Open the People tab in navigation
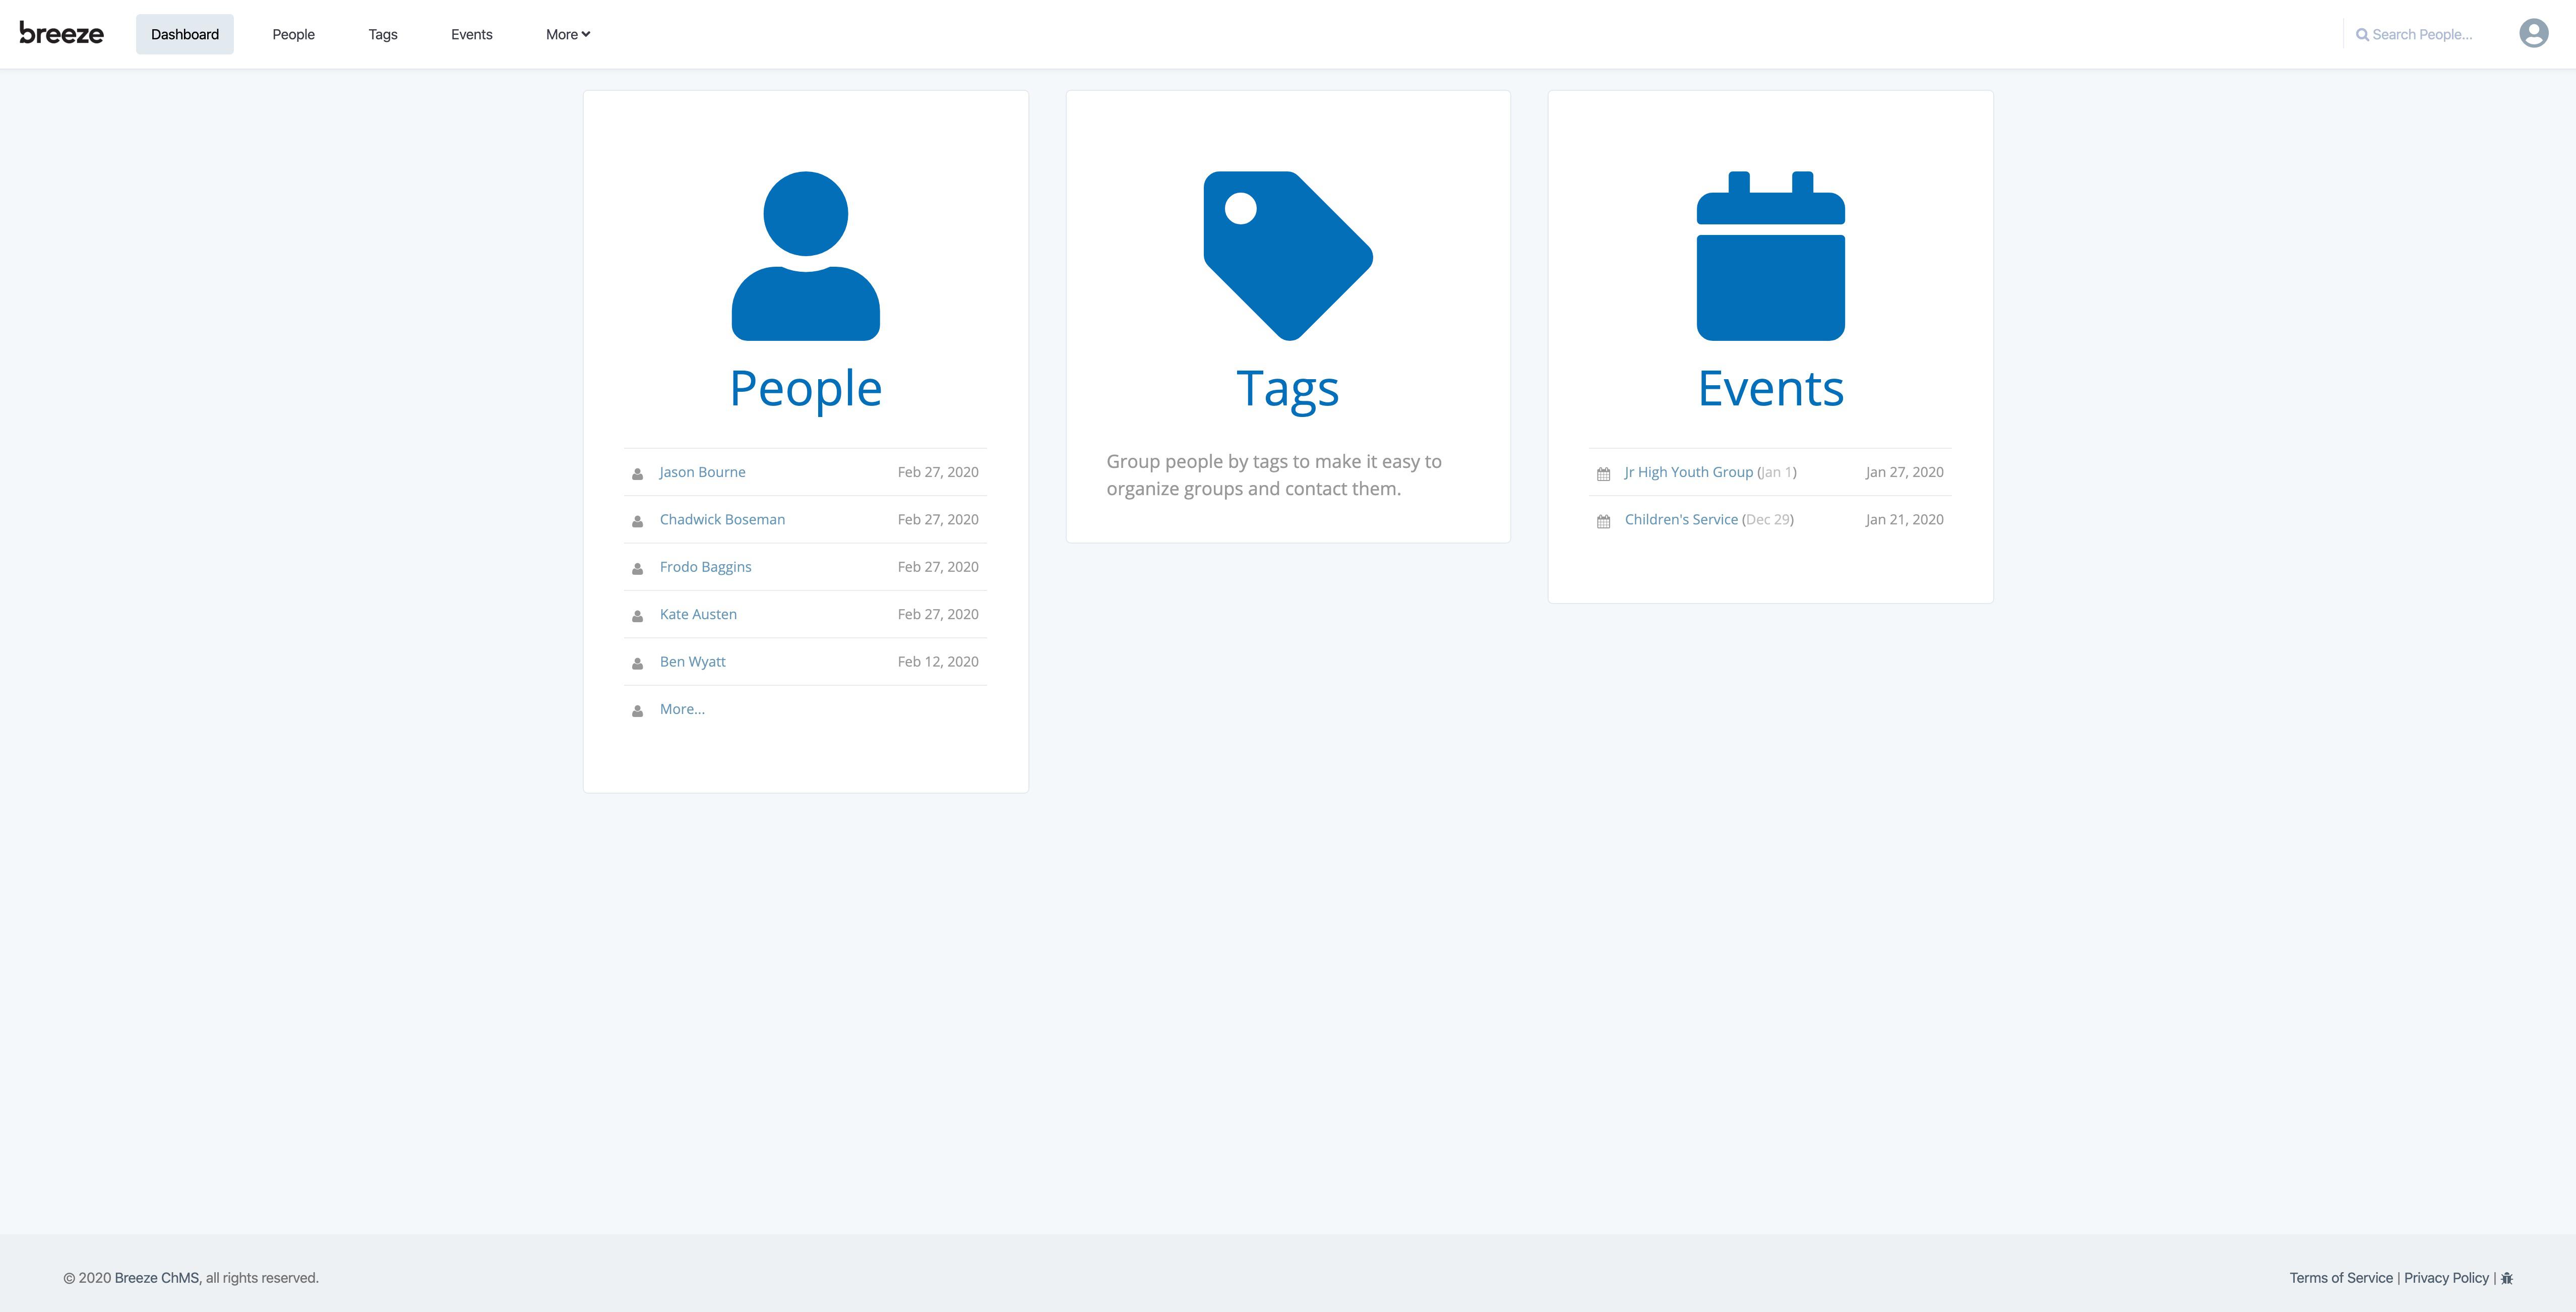 293,34
